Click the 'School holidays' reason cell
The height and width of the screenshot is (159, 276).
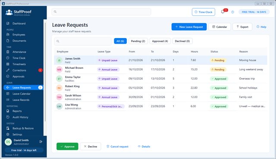[x=248, y=88]
